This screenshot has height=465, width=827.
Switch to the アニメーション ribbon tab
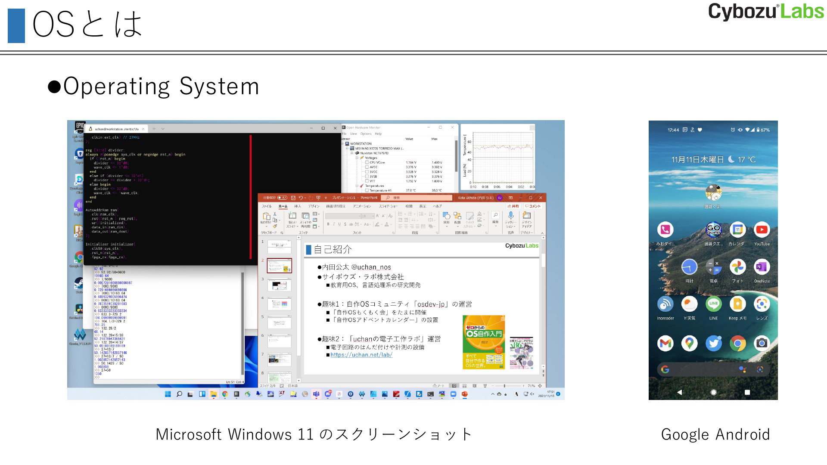coord(362,206)
